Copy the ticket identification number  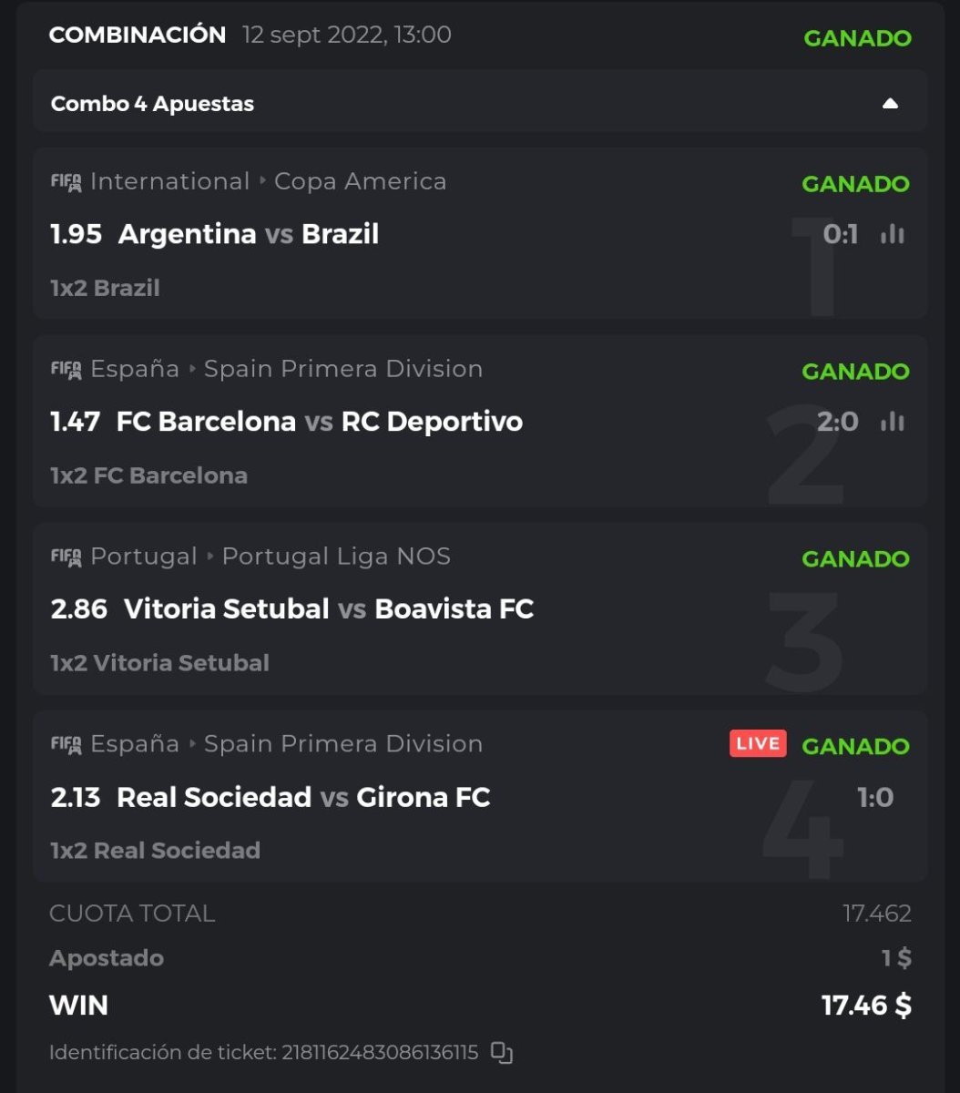pos(501,1053)
